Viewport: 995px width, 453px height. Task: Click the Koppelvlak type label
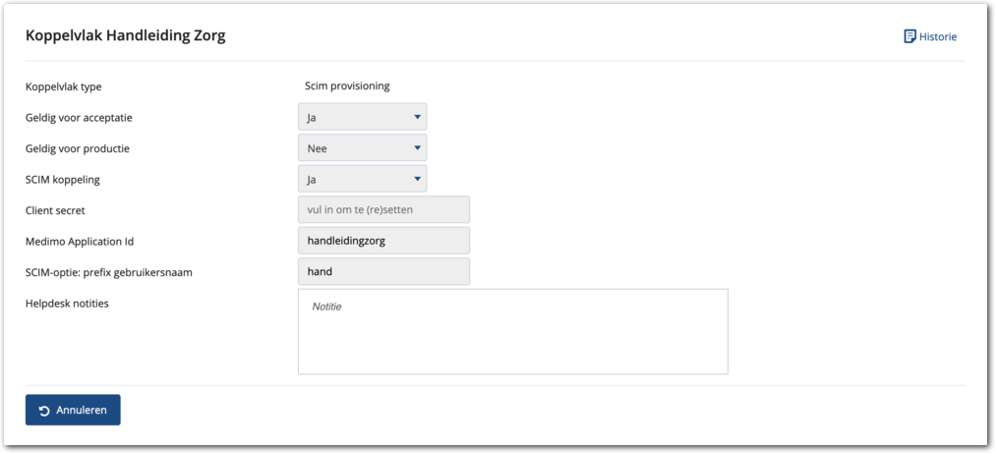[x=63, y=86]
